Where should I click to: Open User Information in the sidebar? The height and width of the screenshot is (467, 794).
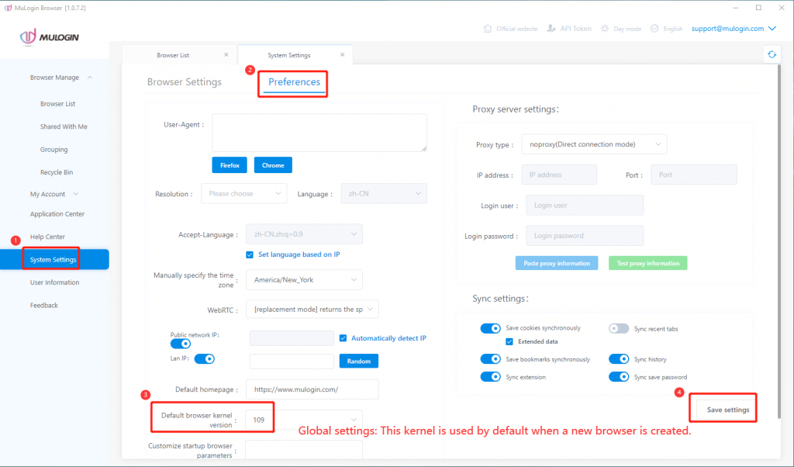55,282
